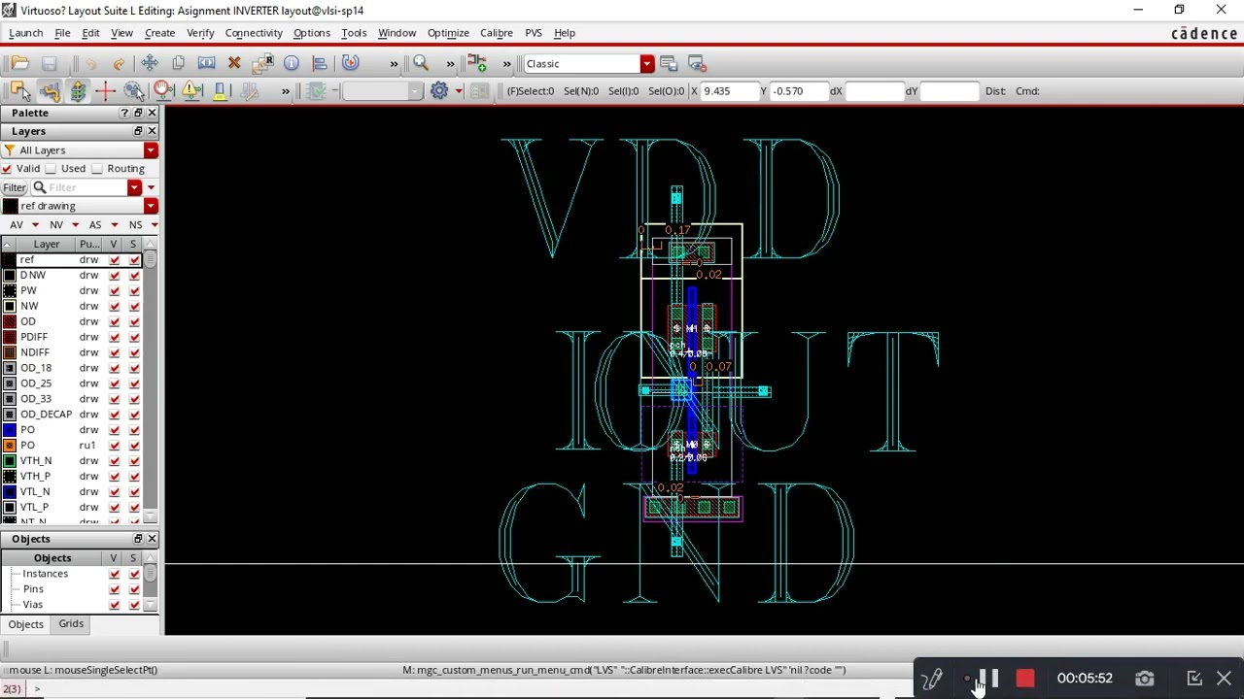This screenshot has width=1244, height=699.
Task: Open the Connectivity menu
Action: 254,33
